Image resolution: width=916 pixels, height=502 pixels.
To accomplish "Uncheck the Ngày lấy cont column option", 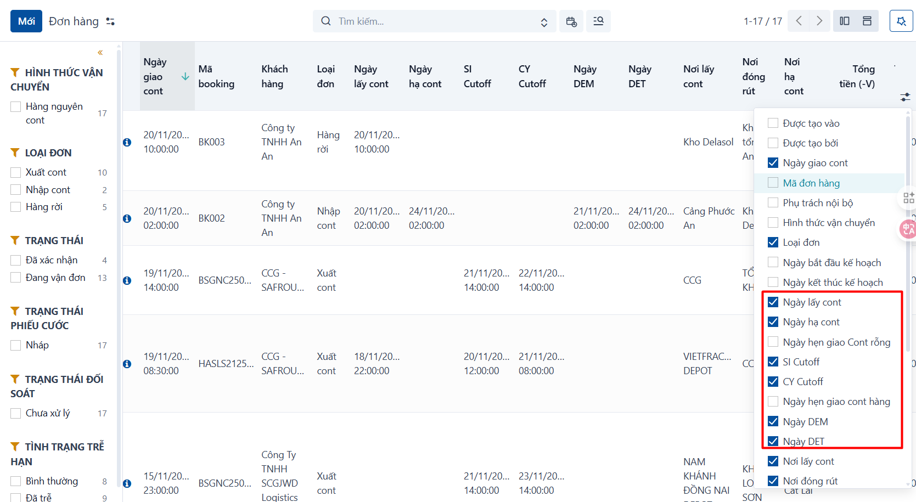I will (773, 302).
